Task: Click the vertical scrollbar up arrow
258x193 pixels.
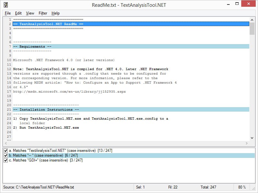Action: click(252, 20)
